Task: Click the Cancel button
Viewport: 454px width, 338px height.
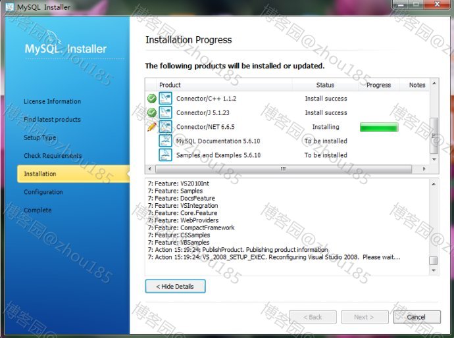Action: coord(417,317)
